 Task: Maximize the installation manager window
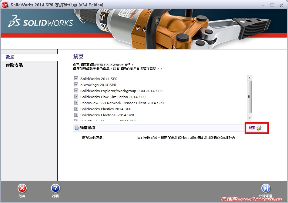point(272,5)
